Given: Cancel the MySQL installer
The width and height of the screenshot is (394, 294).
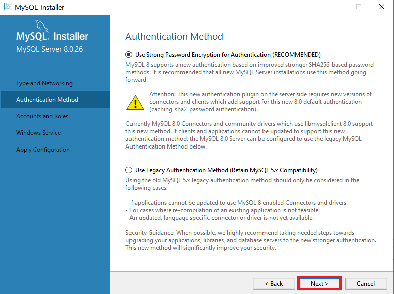Looking at the screenshot, I should pyautogui.click(x=366, y=283).
